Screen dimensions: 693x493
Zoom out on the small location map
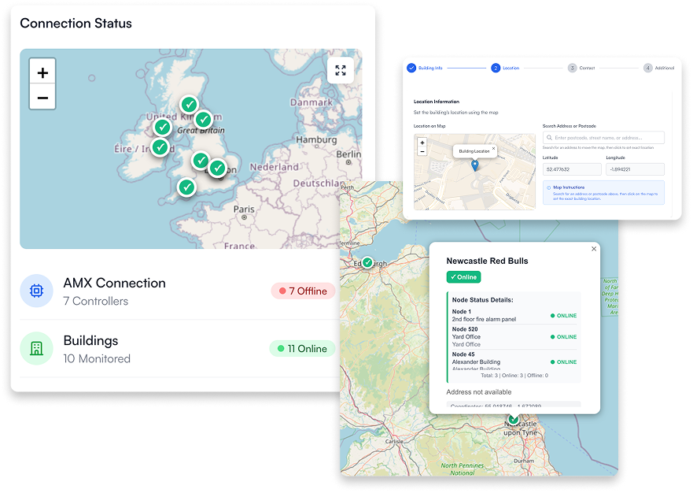(422, 151)
